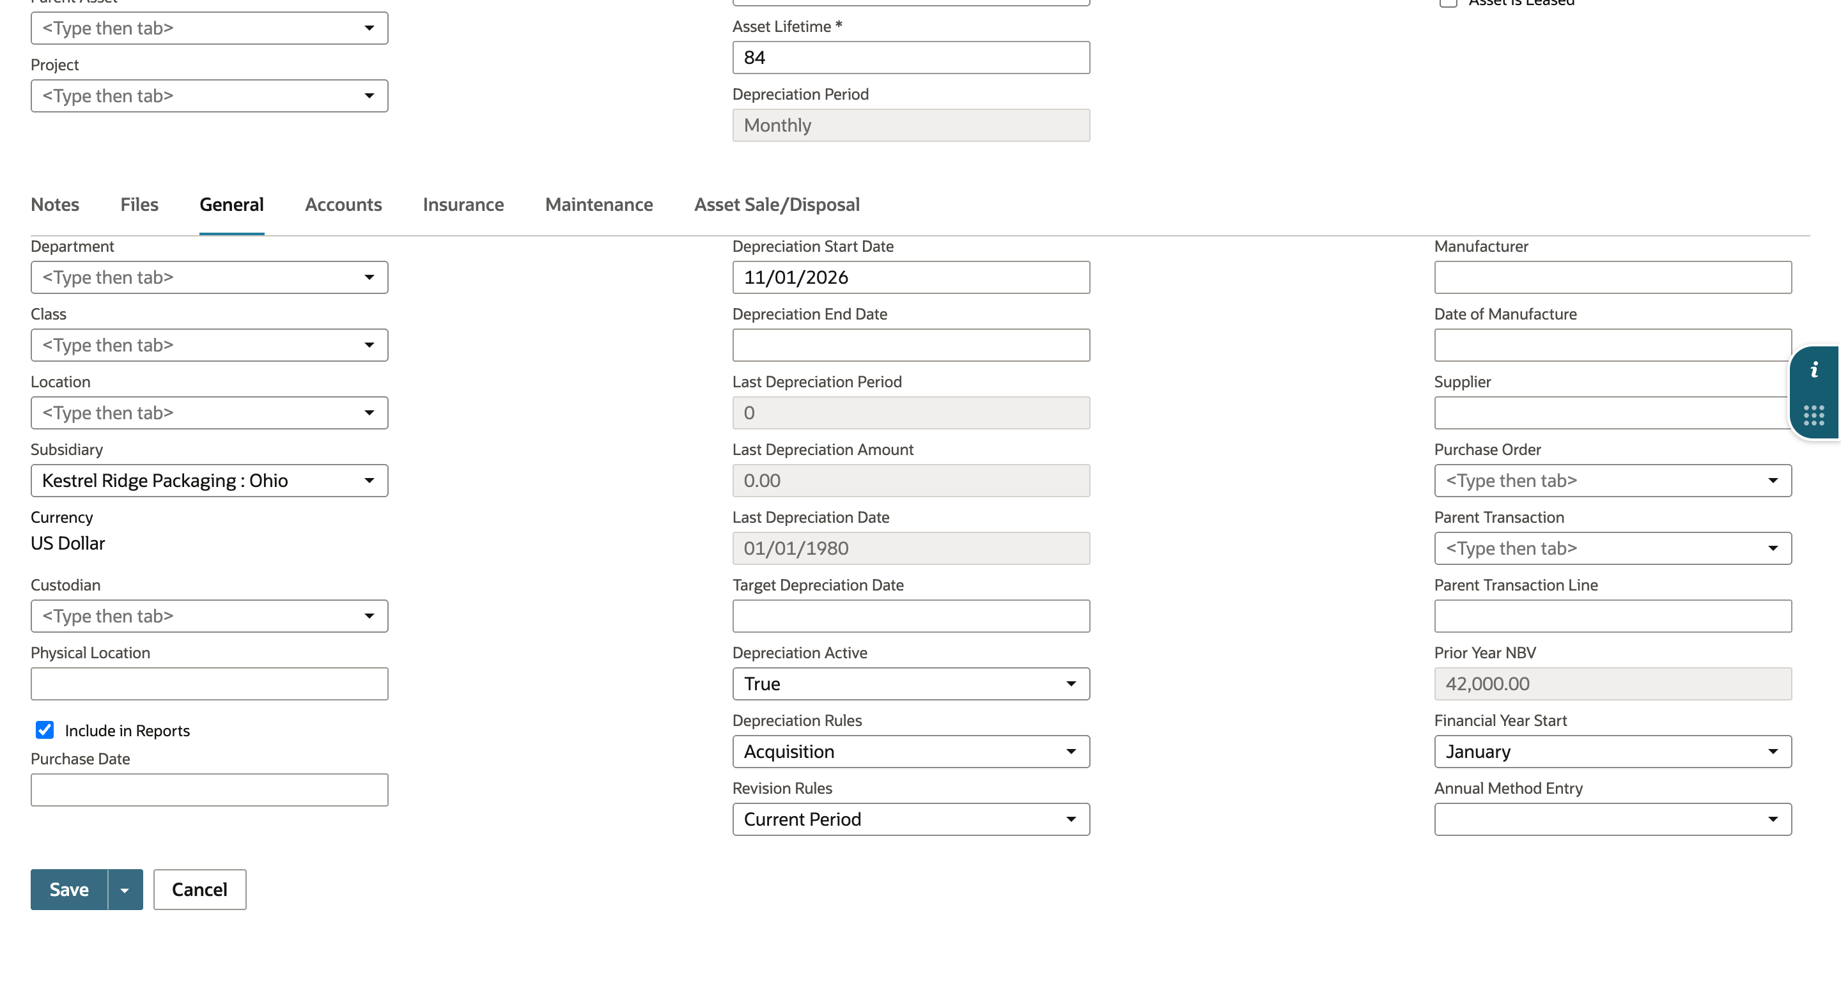Open the Purchase Order dropdown
1841x997 pixels.
pos(1613,481)
